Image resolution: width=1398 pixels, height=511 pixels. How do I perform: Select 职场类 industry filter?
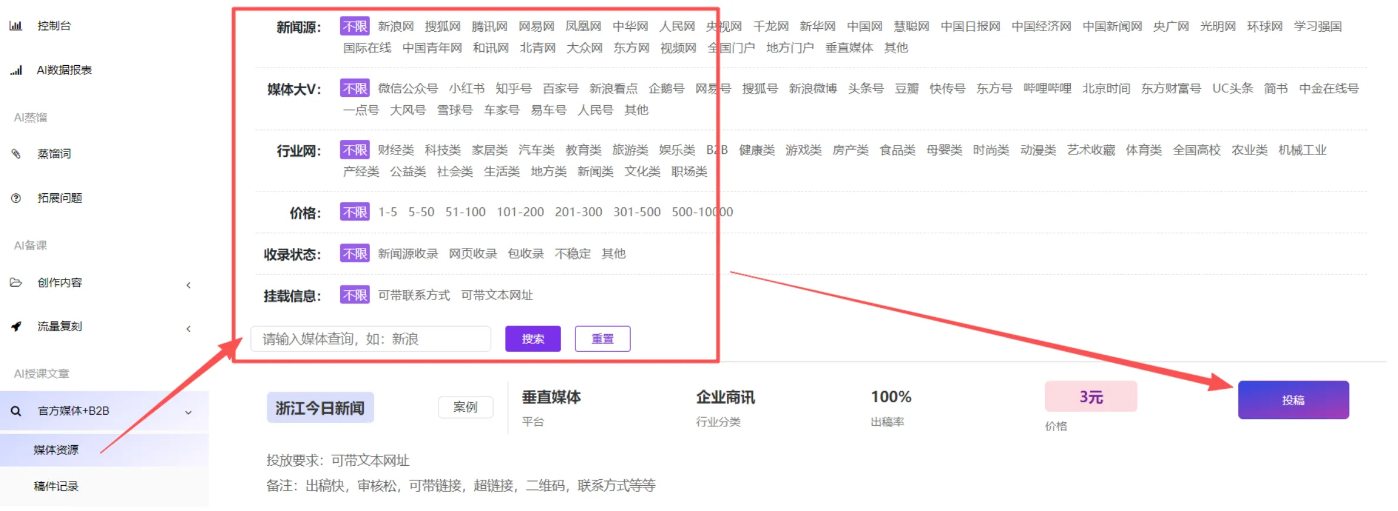[x=689, y=172]
